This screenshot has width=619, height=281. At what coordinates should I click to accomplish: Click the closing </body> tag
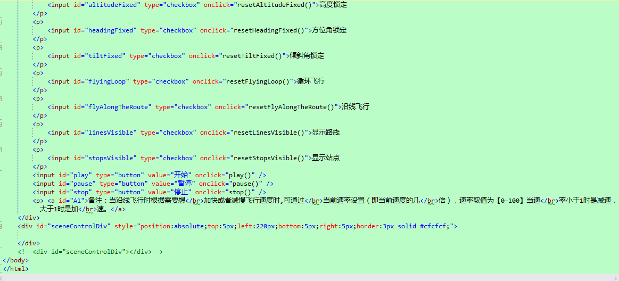(16, 260)
